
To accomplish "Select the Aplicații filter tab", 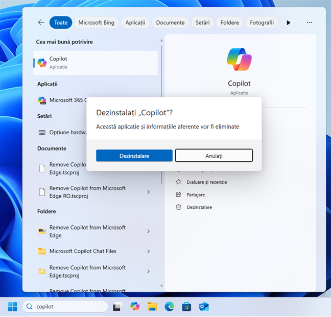I will (135, 23).
